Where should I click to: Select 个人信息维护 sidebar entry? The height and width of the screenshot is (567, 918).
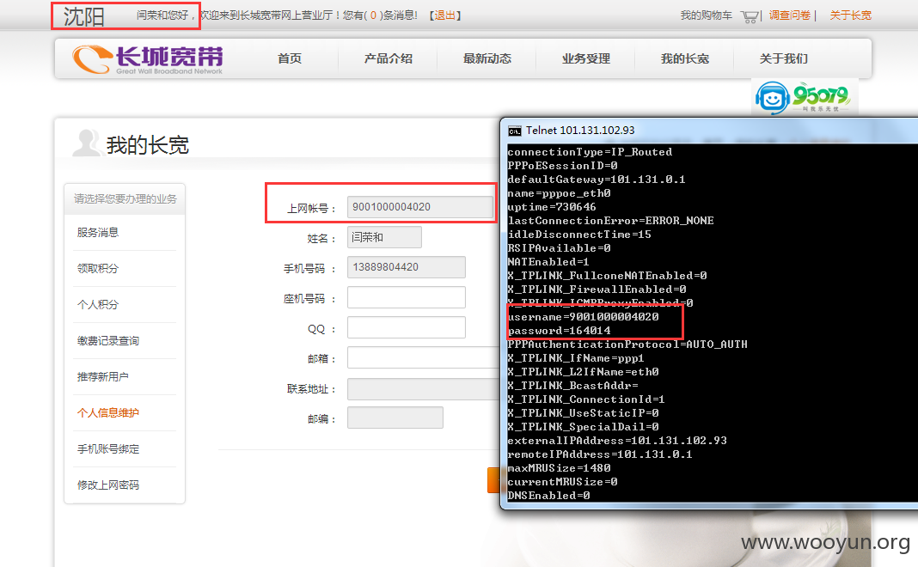click(x=108, y=412)
